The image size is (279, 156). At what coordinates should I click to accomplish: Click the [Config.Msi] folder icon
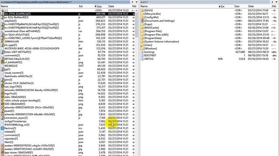click(x=142, y=17)
